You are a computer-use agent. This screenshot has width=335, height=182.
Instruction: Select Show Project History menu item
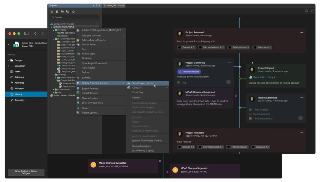coord(147,83)
